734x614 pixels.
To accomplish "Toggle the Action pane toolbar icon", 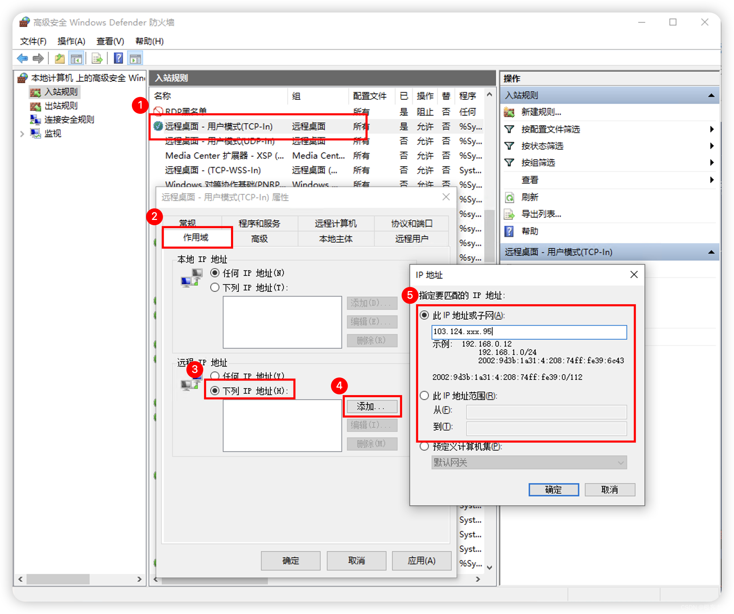I will pyautogui.click(x=135, y=58).
